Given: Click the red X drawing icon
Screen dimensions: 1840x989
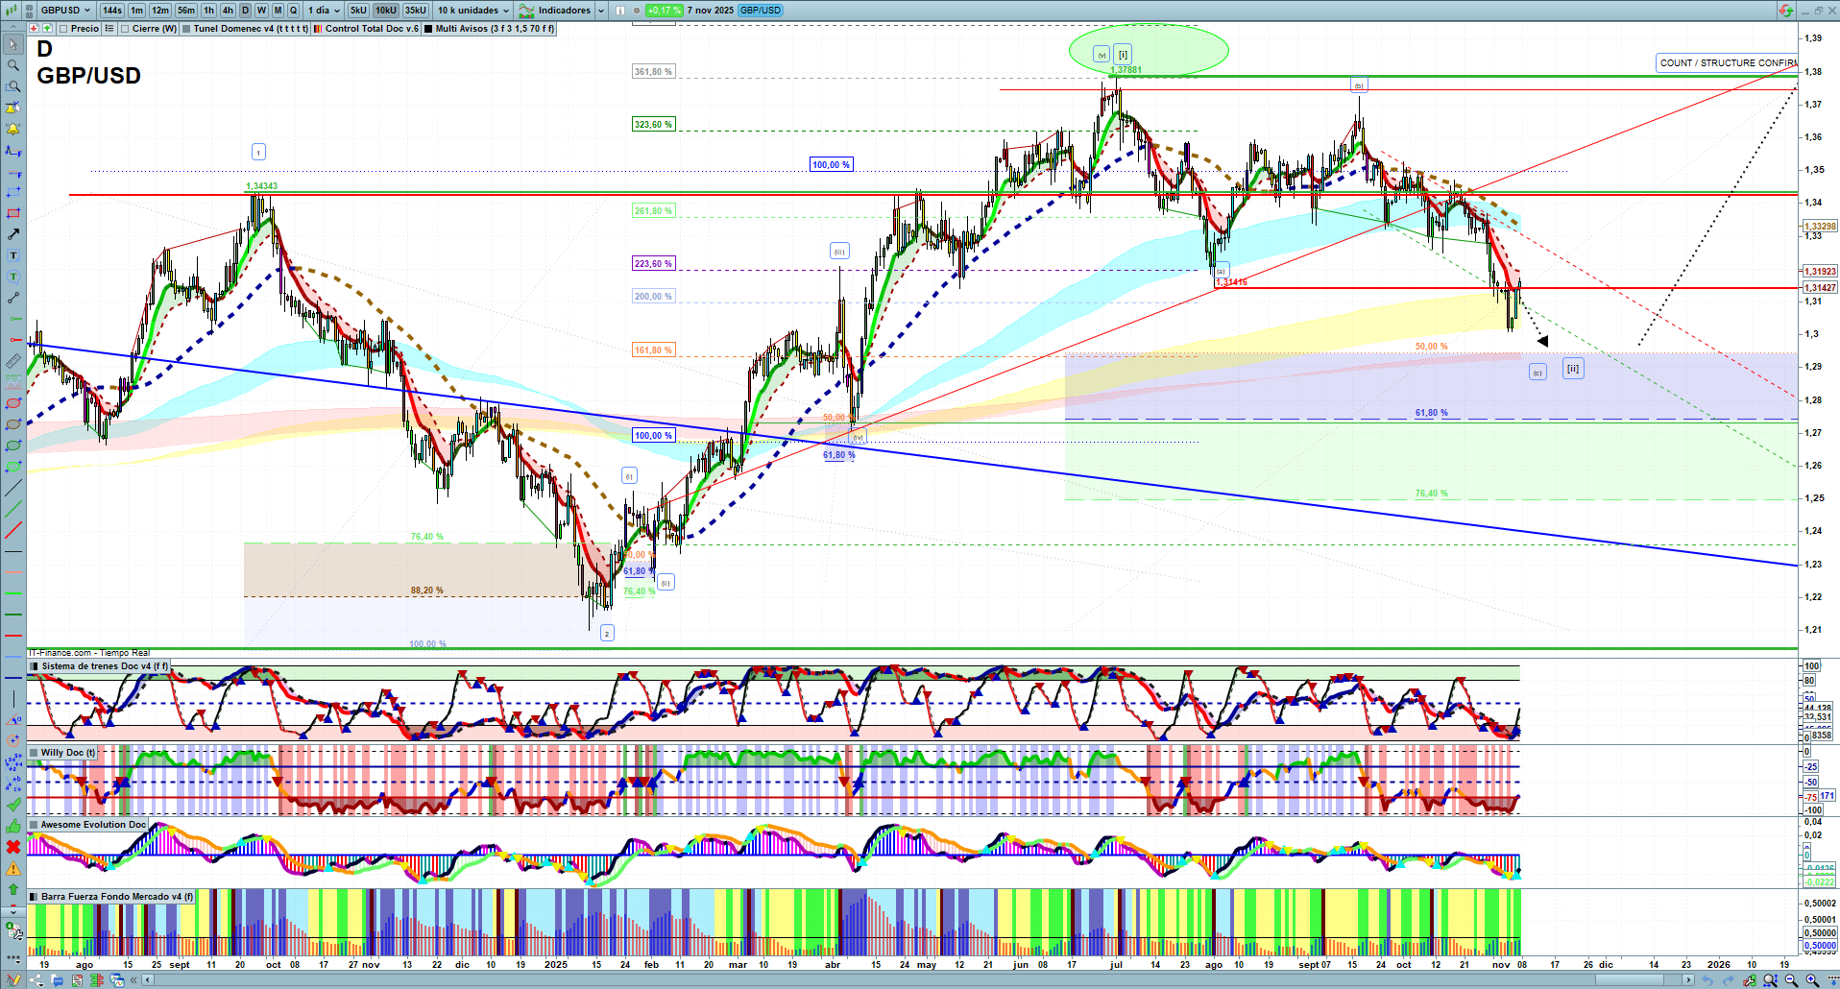Looking at the screenshot, I should click(13, 847).
